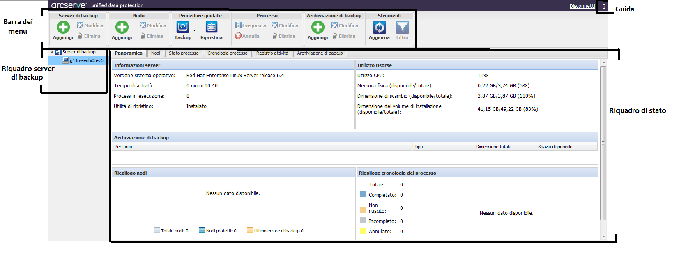
Task: Click Aggiungi icon in Nodo group
Action: 122,28
